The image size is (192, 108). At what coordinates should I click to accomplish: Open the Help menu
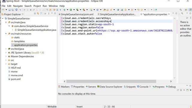(62, 6)
